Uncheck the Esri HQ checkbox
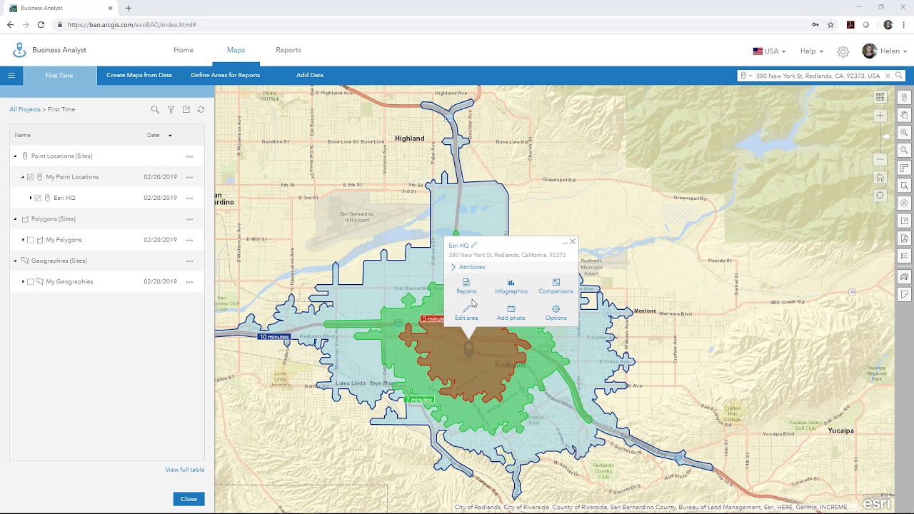The width and height of the screenshot is (914, 514). pyautogui.click(x=38, y=198)
